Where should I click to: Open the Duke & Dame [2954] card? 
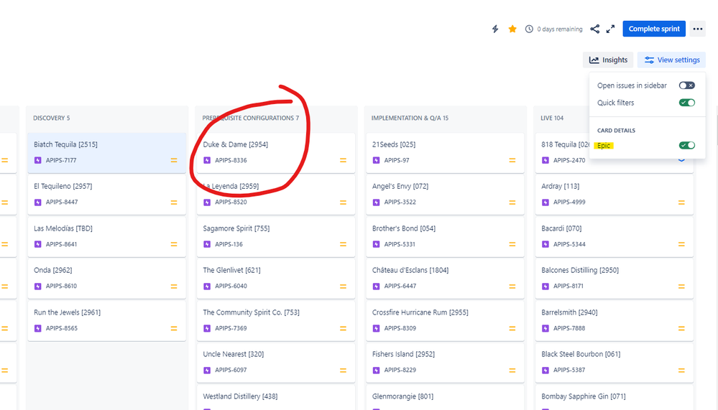pos(276,153)
